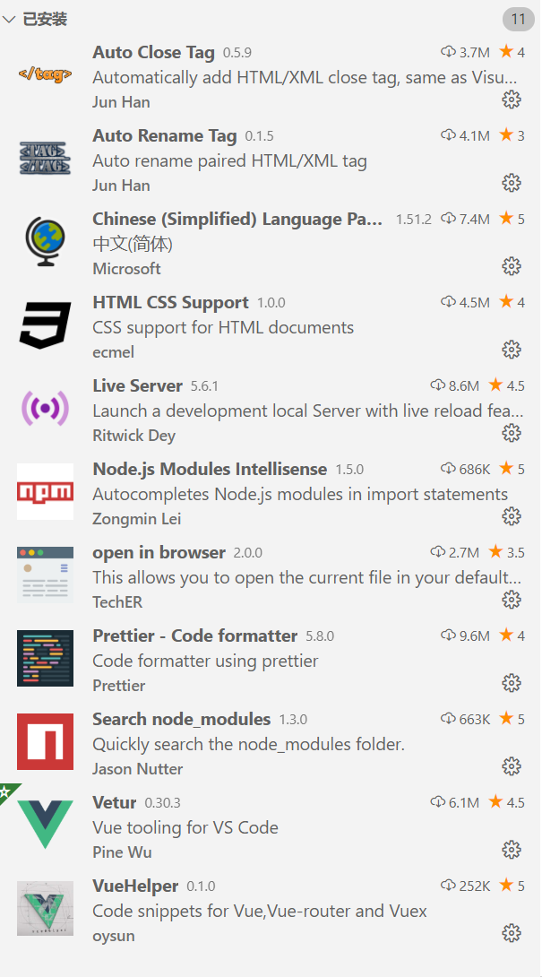This screenshot has width=542, height=977.
Task: Click the VueHelper extension icon
Action: click(45, 909)
